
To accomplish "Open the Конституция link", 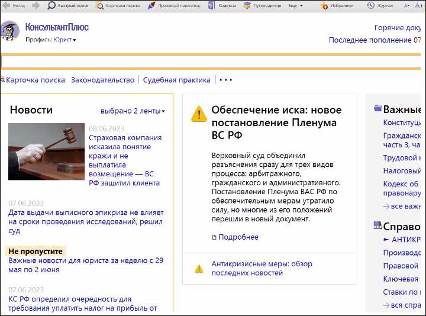I will 402,122.
